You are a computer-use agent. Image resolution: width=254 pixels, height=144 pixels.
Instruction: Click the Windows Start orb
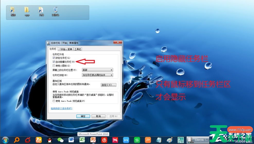click(5, 140)
